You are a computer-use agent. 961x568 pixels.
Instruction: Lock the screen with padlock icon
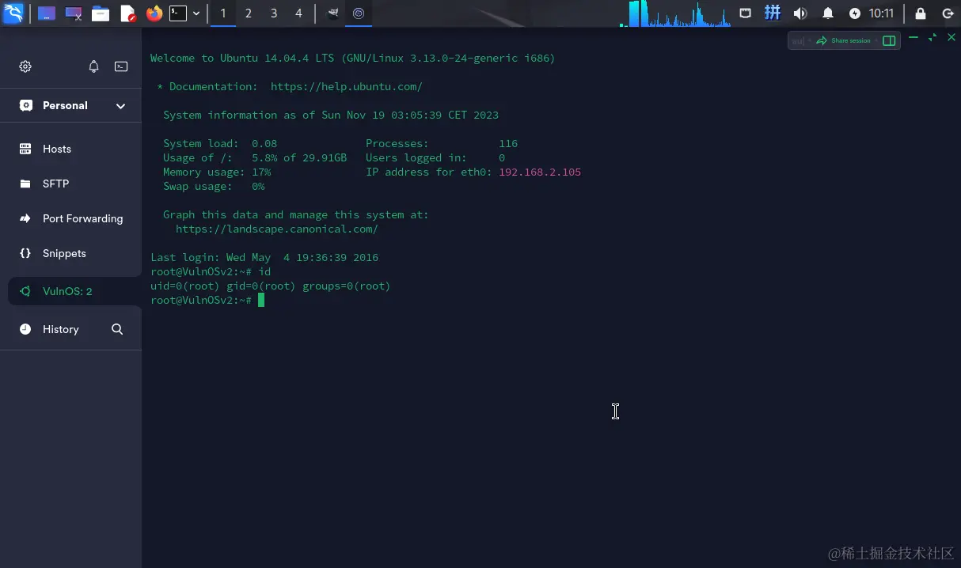[x=921, y=13]
